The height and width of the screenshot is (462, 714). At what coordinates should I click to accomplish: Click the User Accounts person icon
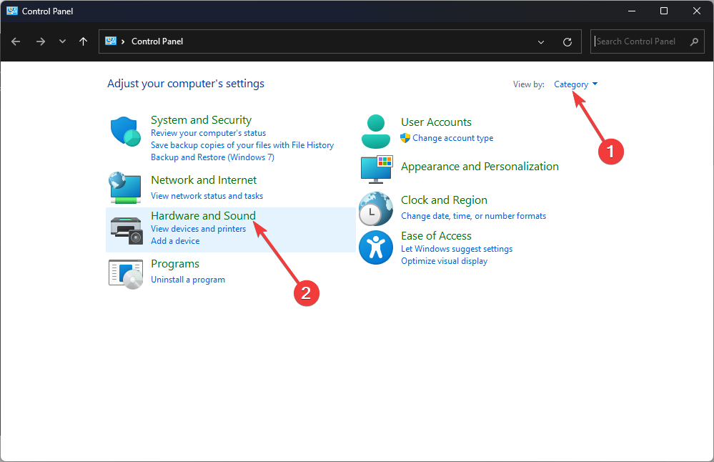tap(376, 130)
